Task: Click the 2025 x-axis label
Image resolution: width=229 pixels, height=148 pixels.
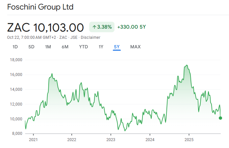Action: (x=189, y=139)
